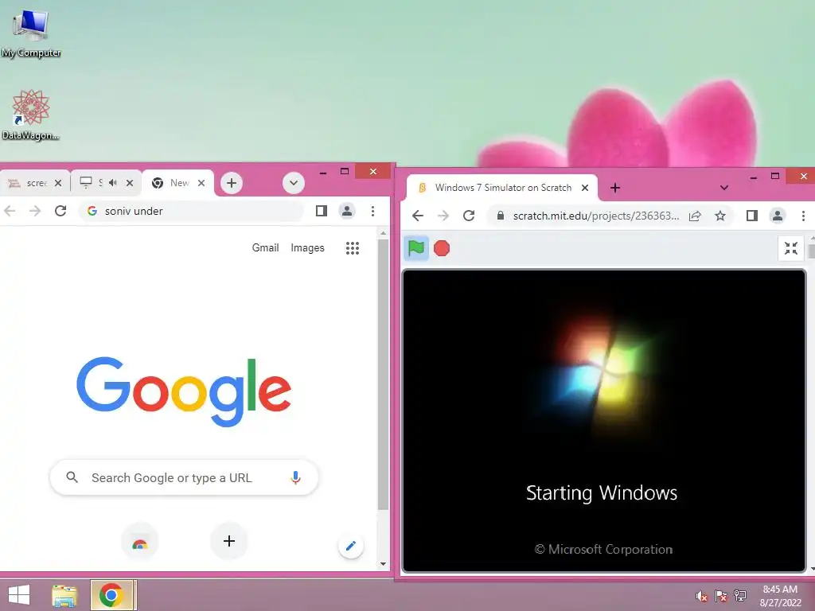The width and height of the screenshot is (815, 611).
Task: Mute tab via speaker icon on tab
Action: (113, 183)
